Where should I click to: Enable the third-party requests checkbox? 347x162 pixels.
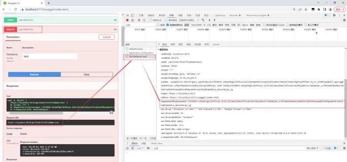coord(305,25)
